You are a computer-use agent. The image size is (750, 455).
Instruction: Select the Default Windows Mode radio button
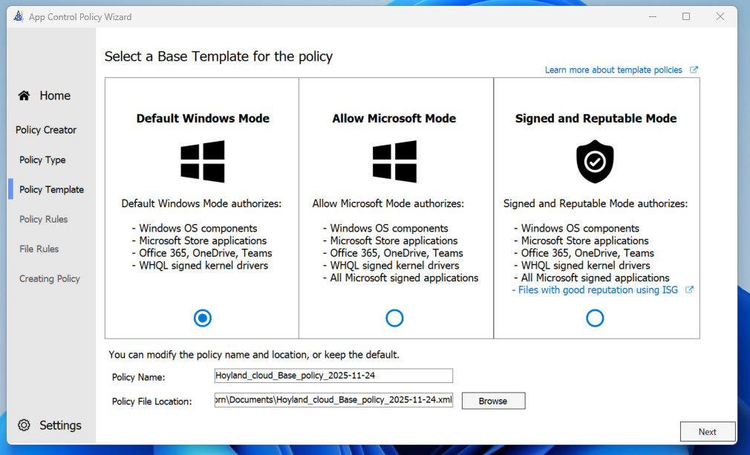tap(203, 318)
